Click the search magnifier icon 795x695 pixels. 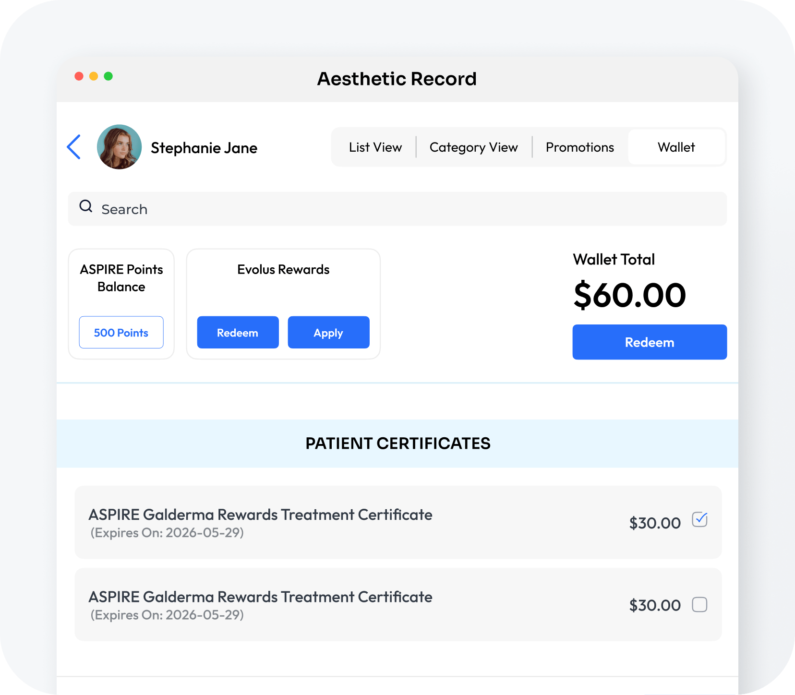pyautogui.click(x=86, y=206)
